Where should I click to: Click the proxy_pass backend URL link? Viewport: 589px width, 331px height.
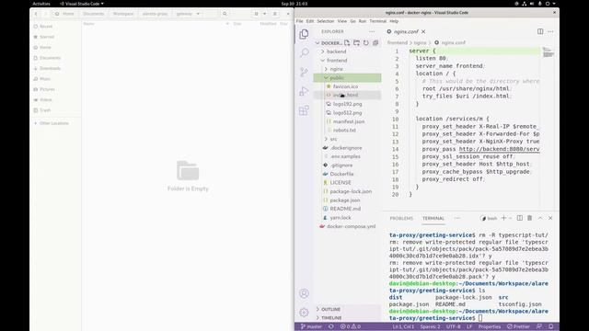[499, 149]
